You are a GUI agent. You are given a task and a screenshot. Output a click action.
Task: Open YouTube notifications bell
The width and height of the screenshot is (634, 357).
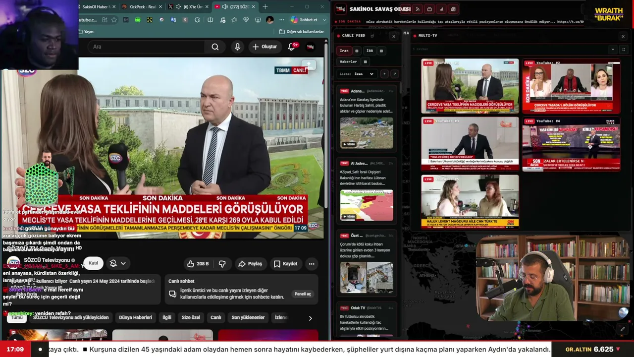tap(292, 47)
